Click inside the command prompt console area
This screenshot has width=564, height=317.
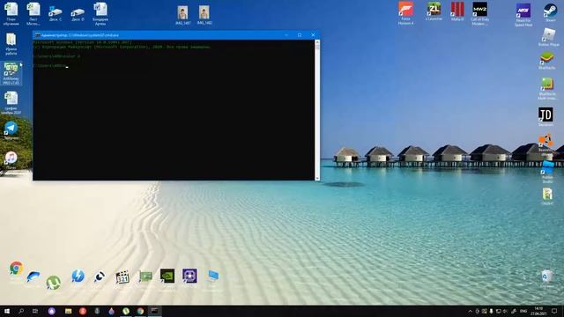point(174,110)
